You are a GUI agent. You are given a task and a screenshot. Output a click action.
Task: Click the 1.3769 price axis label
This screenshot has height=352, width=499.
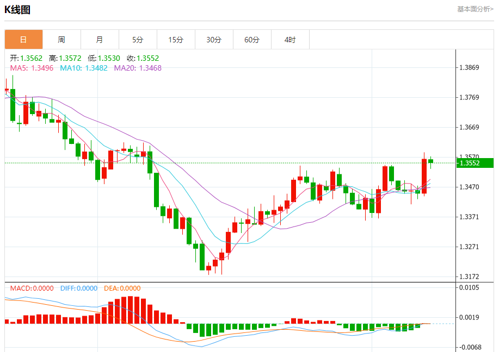469,97
